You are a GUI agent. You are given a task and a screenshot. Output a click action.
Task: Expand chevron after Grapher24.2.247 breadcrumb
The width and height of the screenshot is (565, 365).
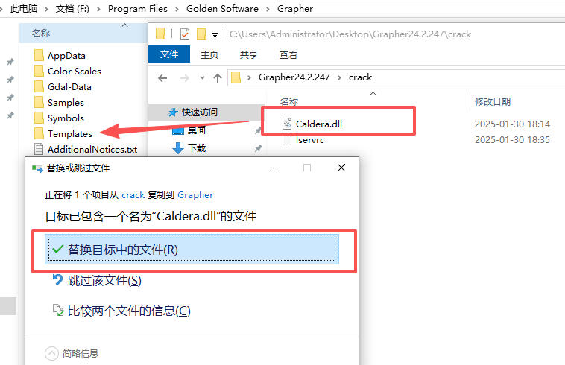(x=339, y=77)
